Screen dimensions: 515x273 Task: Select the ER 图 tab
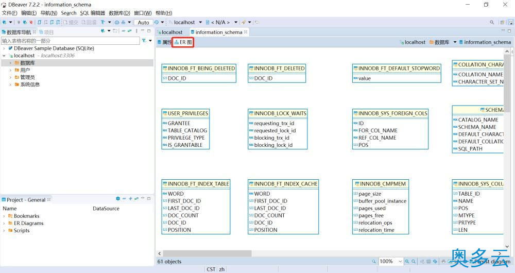(x=183, y=42)
